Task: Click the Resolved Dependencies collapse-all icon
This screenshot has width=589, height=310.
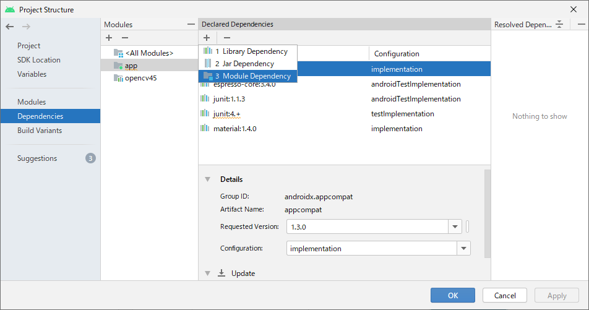Action: 559,24
